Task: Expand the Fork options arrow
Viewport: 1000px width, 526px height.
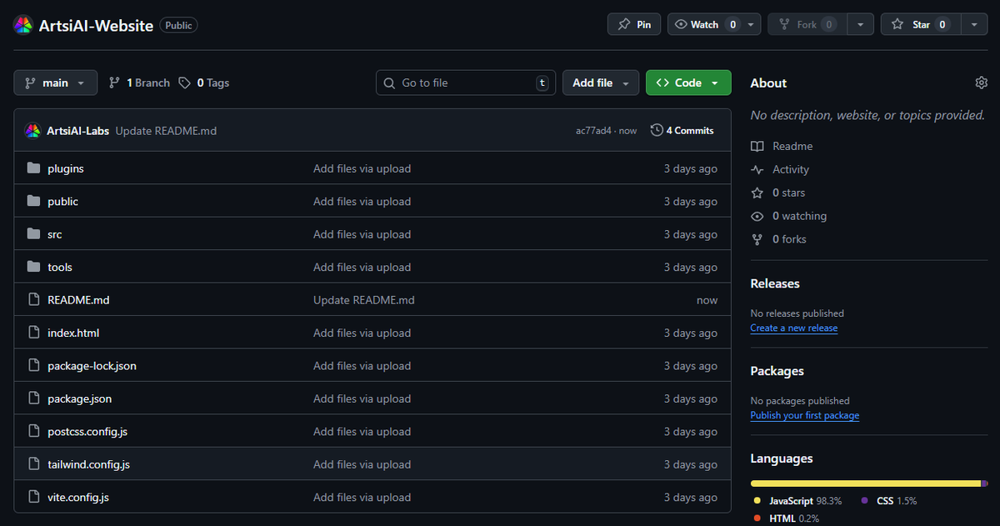Action: coord(861,24)
